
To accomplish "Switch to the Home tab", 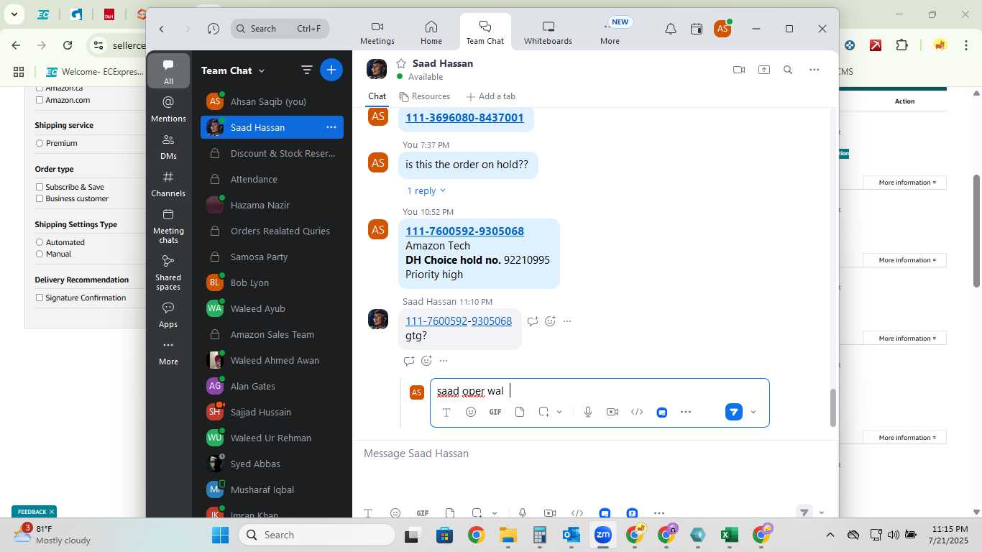I will click(x=431, y=33).
